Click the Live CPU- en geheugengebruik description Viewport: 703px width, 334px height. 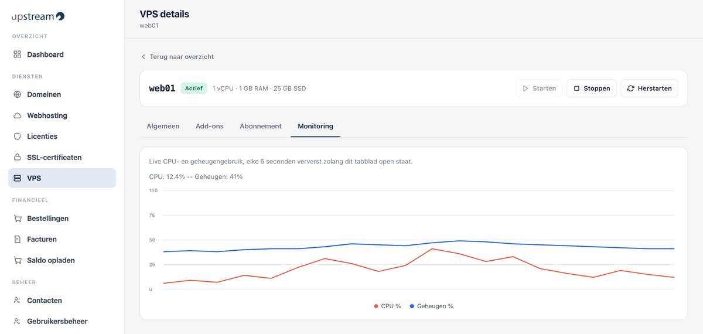[281, 161]
